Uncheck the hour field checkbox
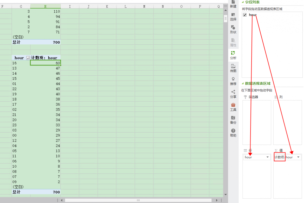Screen dimensions: 304x203 [x=245, y=15]
